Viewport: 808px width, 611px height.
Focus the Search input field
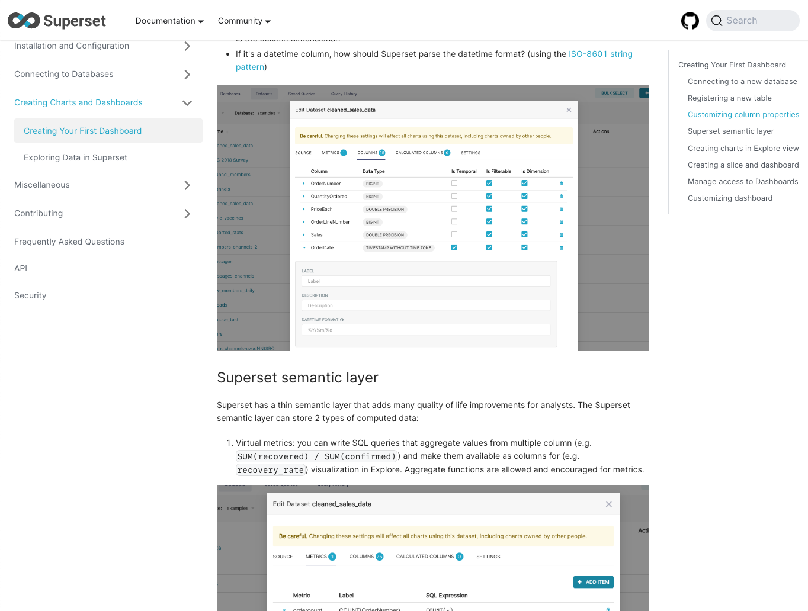coord(753,21)
